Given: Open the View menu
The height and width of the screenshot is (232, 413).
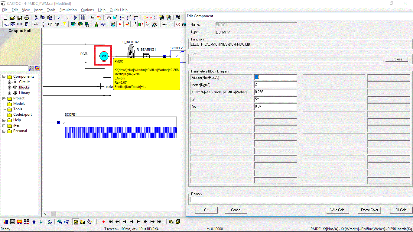Looking at the screenshot, I should click(26, 10).
